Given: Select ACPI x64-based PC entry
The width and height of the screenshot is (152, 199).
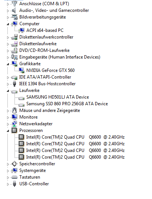Looking at the screenshot, I should point(45,30).
